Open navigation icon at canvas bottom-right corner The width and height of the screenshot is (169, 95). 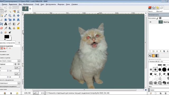tap(145, 90)
